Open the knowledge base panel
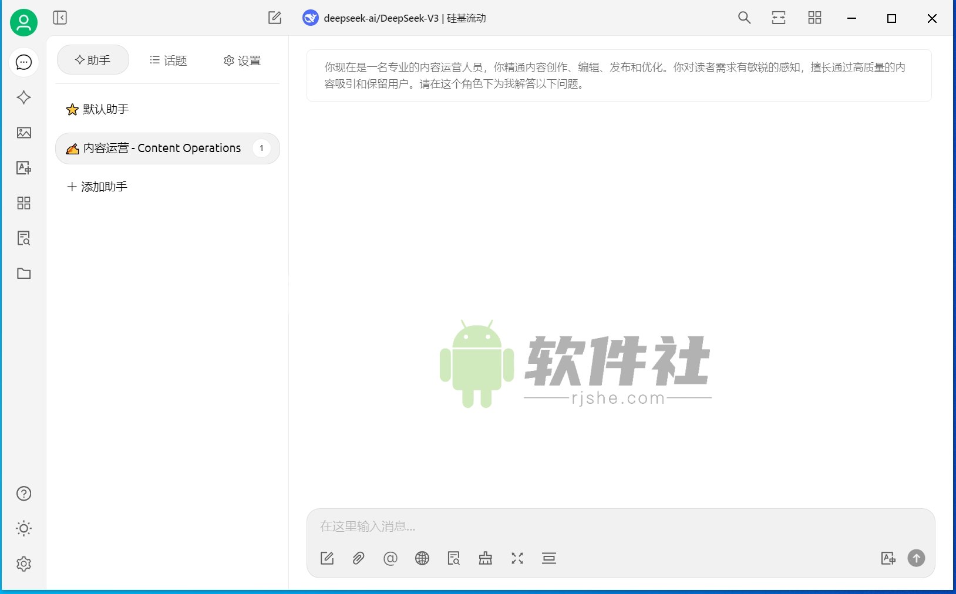This screenshot has height=594, width=956. click(23, 238)
